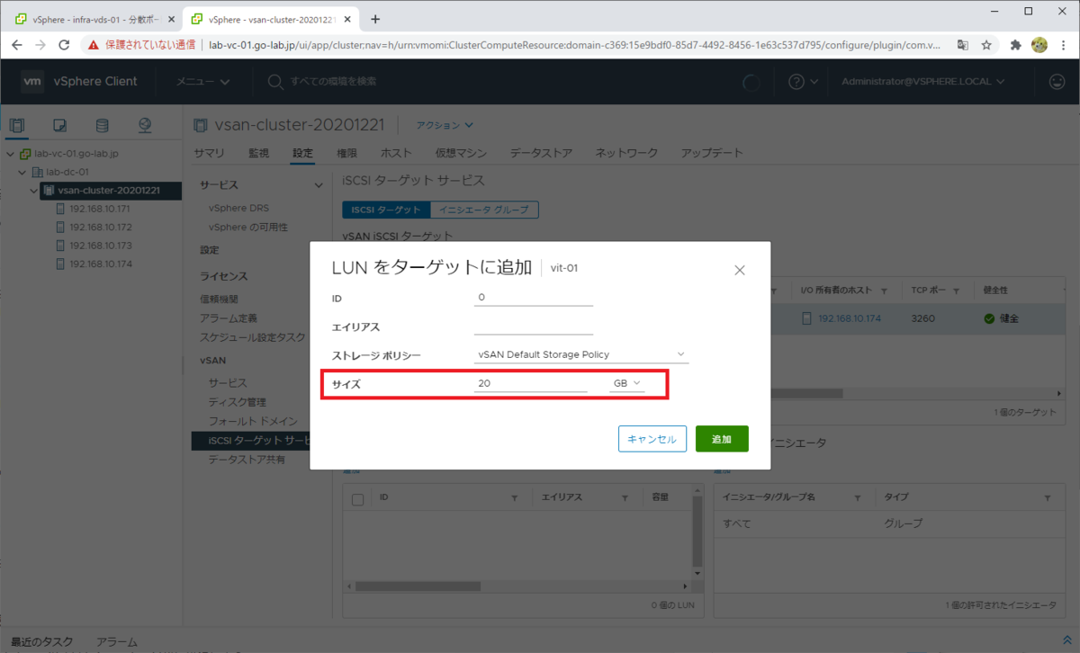Open the データストア tab
Viewport: 1080px width, 653px height.
[x=541, y=153]
